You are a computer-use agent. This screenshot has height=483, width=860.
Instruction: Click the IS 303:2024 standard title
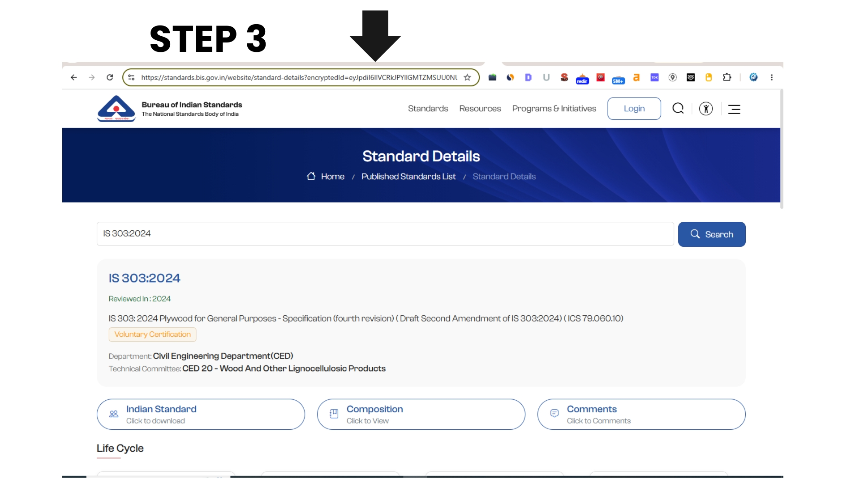click(x=144, y=278)
